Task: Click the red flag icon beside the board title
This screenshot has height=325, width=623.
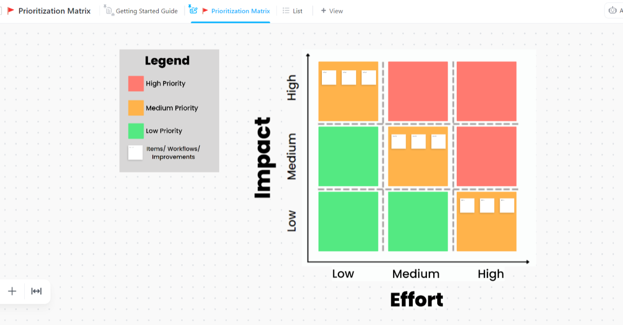Action: 12,10
